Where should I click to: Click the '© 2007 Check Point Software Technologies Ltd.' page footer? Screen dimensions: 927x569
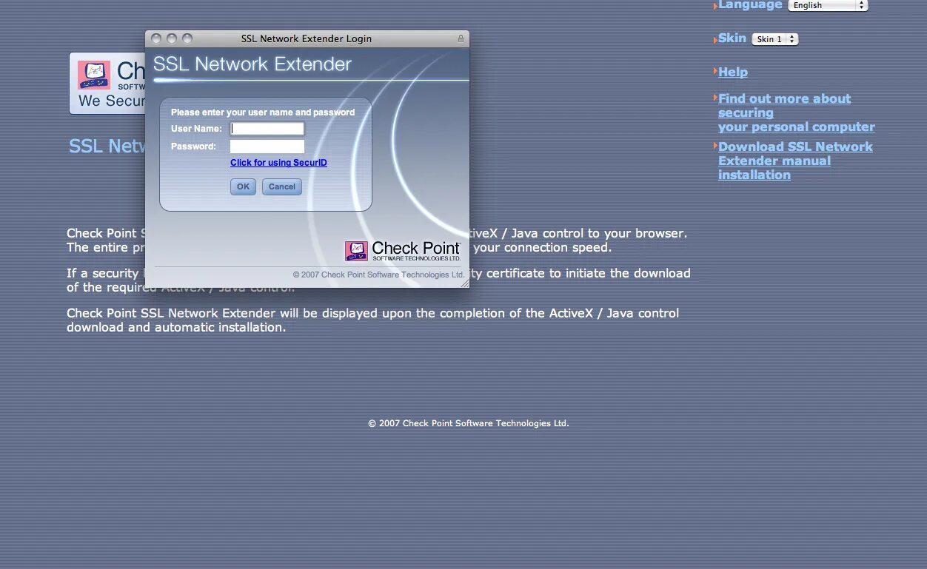tap(469, 423)
